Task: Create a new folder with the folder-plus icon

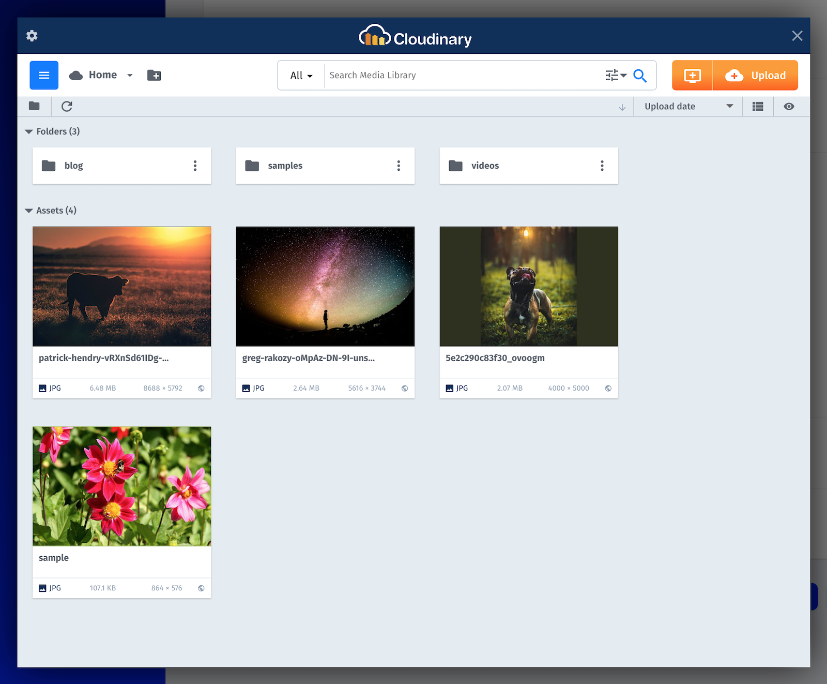Action: click(154, 76)
